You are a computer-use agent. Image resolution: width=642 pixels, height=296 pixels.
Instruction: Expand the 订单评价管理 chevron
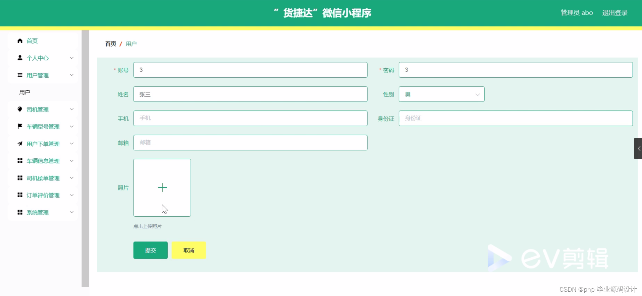(x=71, y=195)
